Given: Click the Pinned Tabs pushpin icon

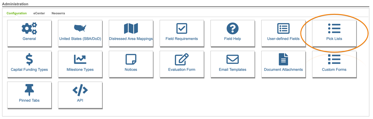Looking at the screenshot, I should [29, 90].
